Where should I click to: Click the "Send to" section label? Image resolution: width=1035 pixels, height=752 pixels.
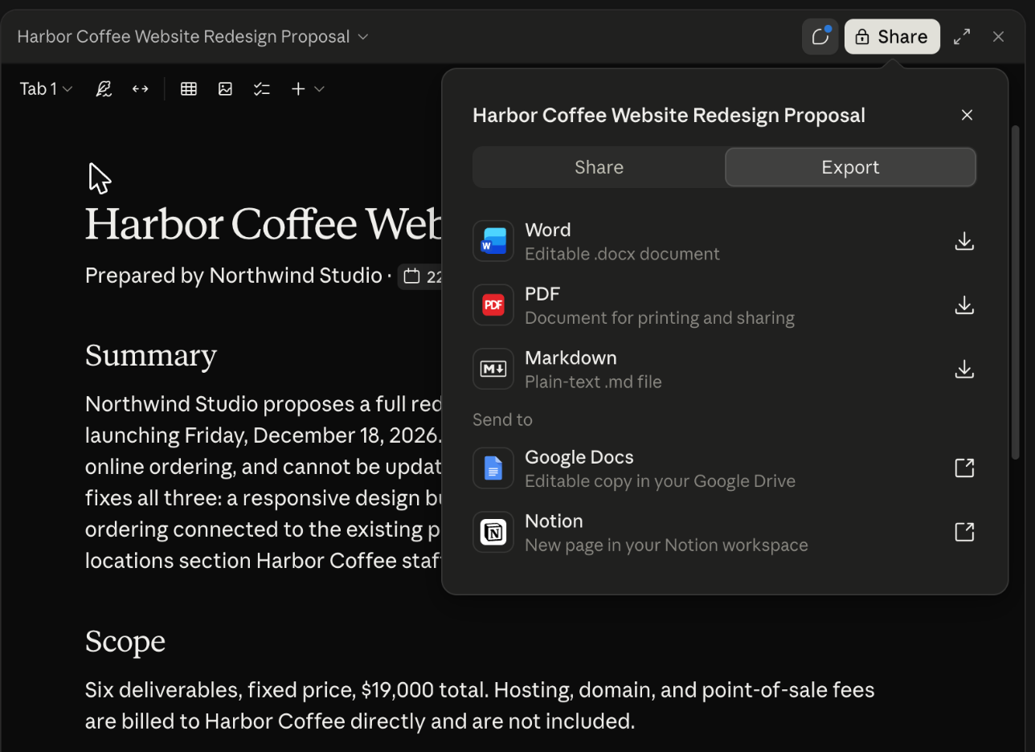pos(502,419)
